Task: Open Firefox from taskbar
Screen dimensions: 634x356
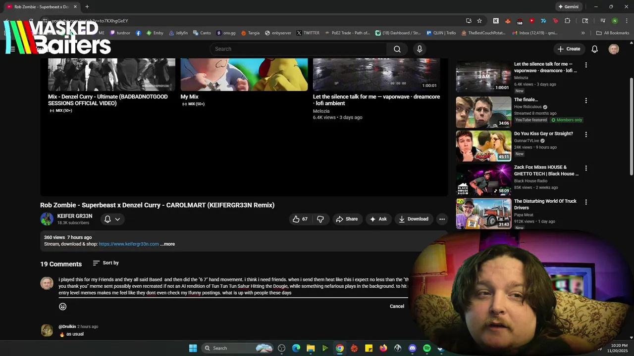Action: click(x=383, y=348)
